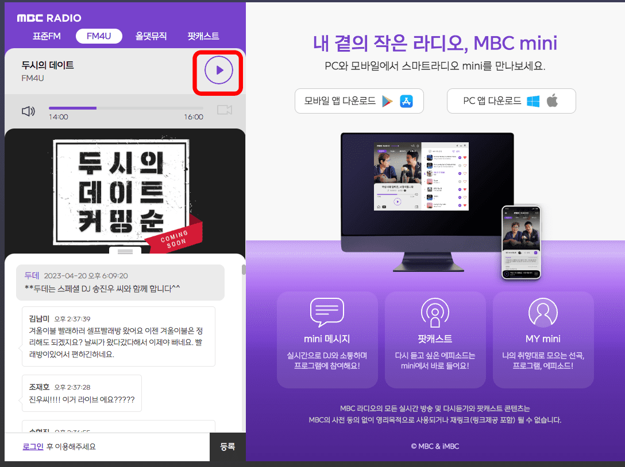
Task: Switch to the 표준FM tab
Action: tap(47, 36)
